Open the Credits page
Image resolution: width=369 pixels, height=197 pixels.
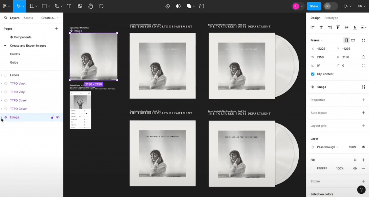pyautogui.click(x=15, y=54)
